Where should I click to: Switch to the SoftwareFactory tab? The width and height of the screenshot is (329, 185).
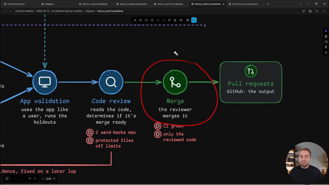click(16, 4)
